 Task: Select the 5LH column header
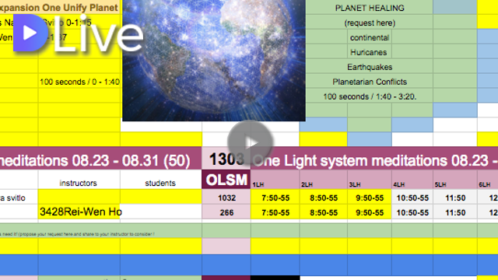(x=455, y=180)
